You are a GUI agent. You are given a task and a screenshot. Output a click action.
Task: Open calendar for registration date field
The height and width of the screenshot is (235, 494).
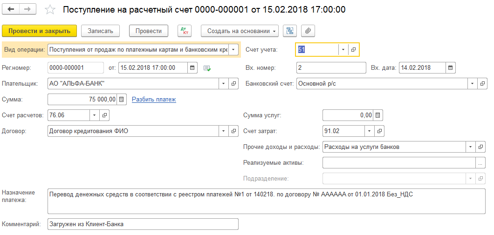point(192,67)
